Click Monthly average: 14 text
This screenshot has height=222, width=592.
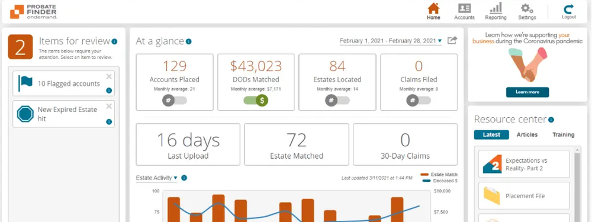(x=337, y=89)
